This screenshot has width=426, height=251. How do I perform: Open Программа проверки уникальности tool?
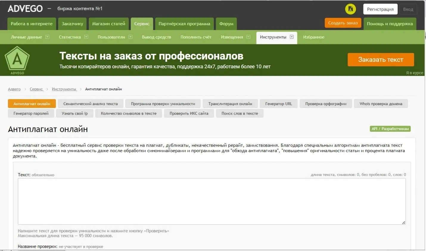coord(163,104)
